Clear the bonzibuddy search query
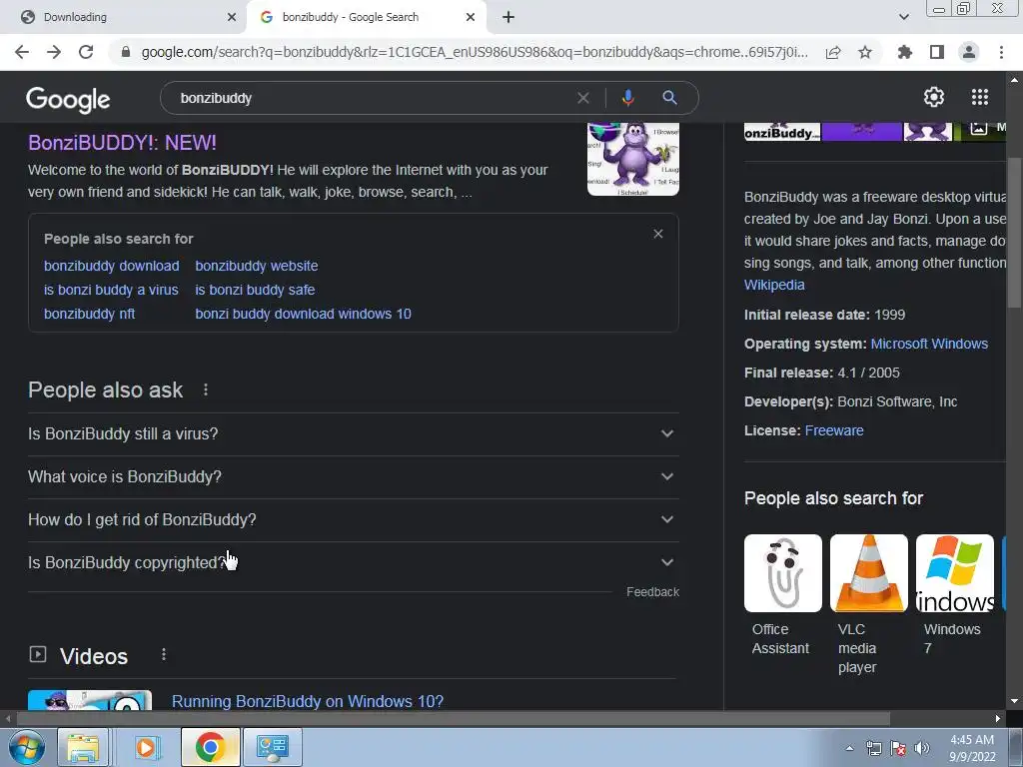Image resolution: width=1023 pixels, height=767 pixels. tap(583, 98)
